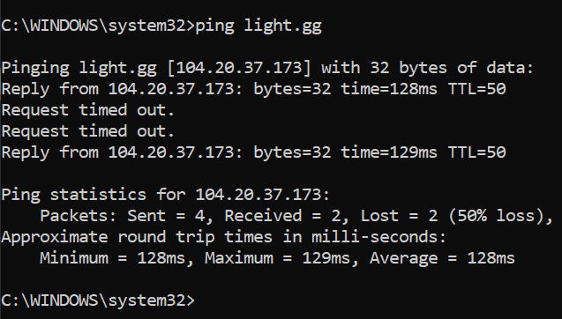Click the 'Pinging light.gg' output line
The height and width of the screenshot is (319, 562).
coord(267,68)
